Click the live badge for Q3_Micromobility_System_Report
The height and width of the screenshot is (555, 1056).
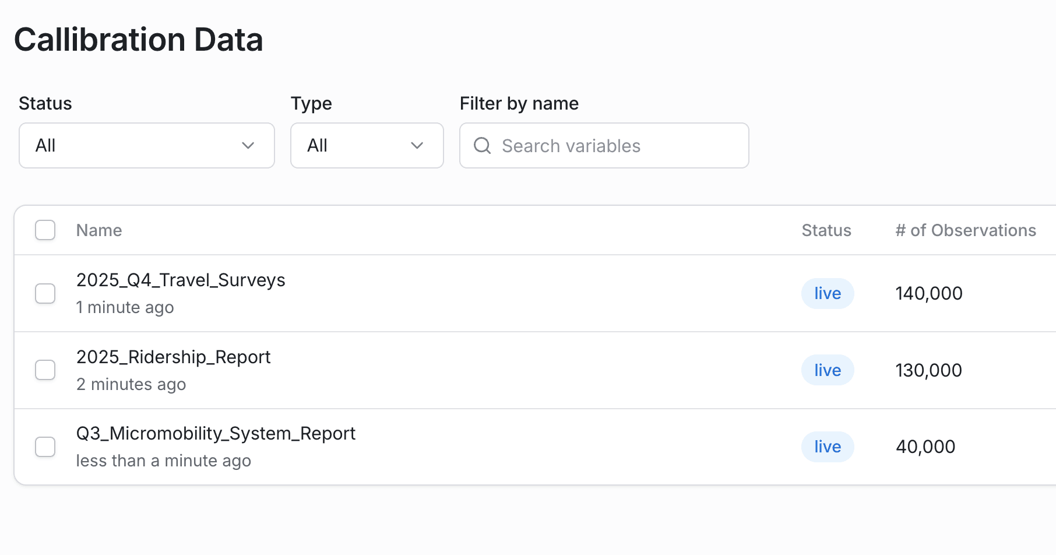pyautogui.click(x=828, y=447)
